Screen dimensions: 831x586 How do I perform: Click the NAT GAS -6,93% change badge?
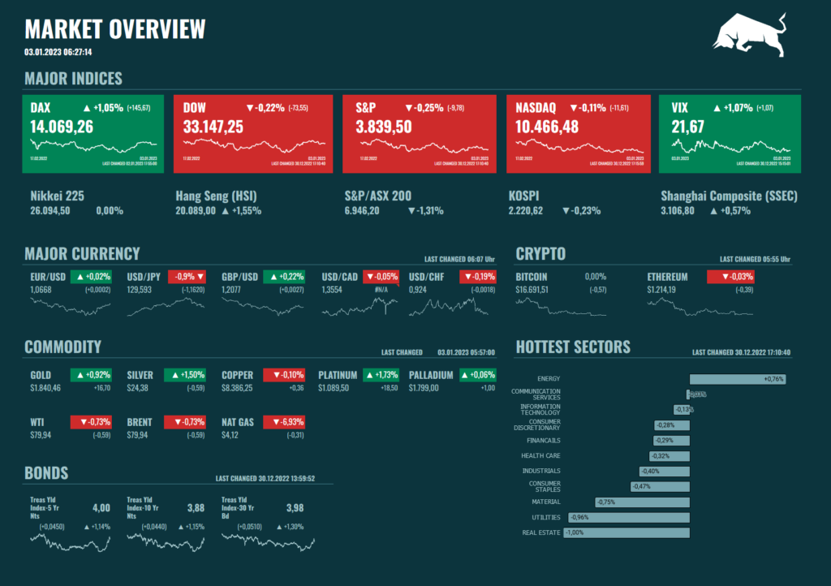284,422
